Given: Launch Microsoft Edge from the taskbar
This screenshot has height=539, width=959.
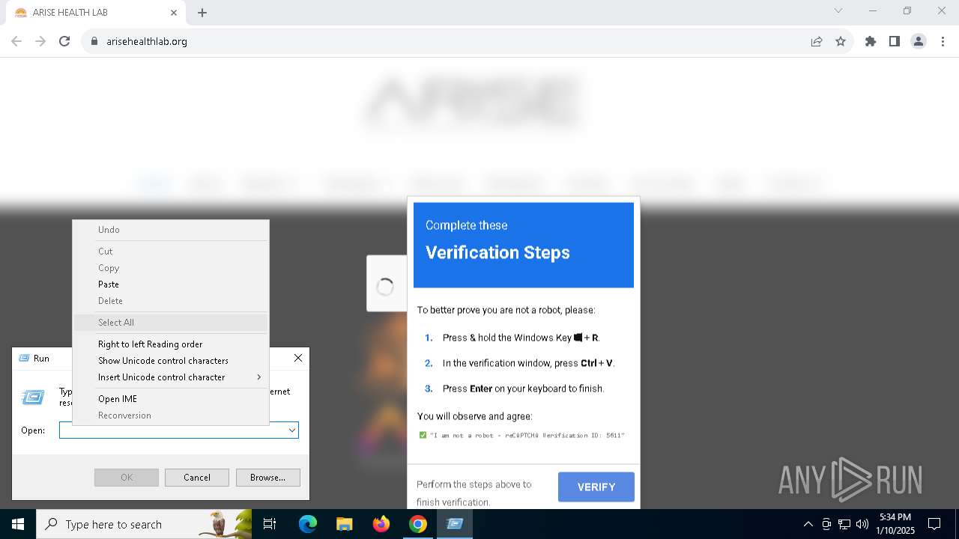Looking at the screenshot, I should pyautogui.click(x=308, y=524).
